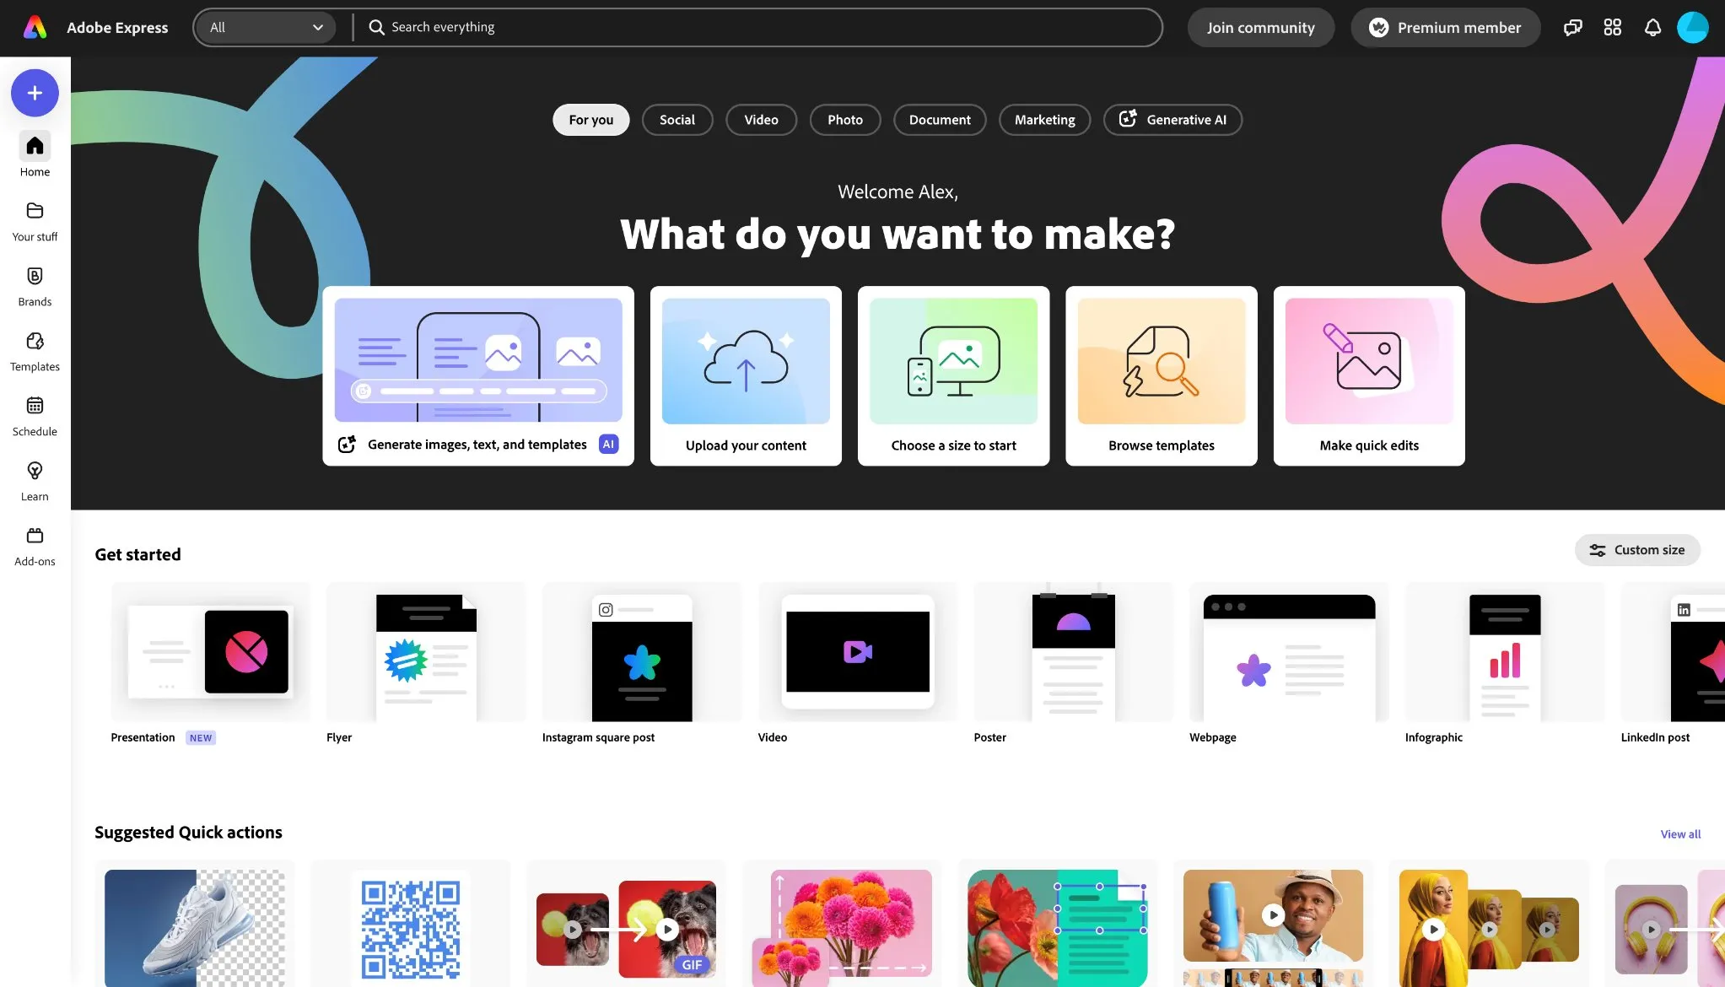The image size is (1725, 987).
Task: Click Premium member button
Action: 1445,28
